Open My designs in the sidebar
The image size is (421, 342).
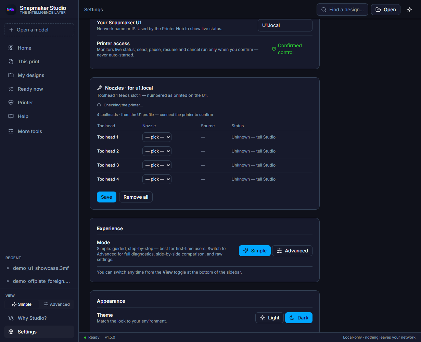coord(39,75)
